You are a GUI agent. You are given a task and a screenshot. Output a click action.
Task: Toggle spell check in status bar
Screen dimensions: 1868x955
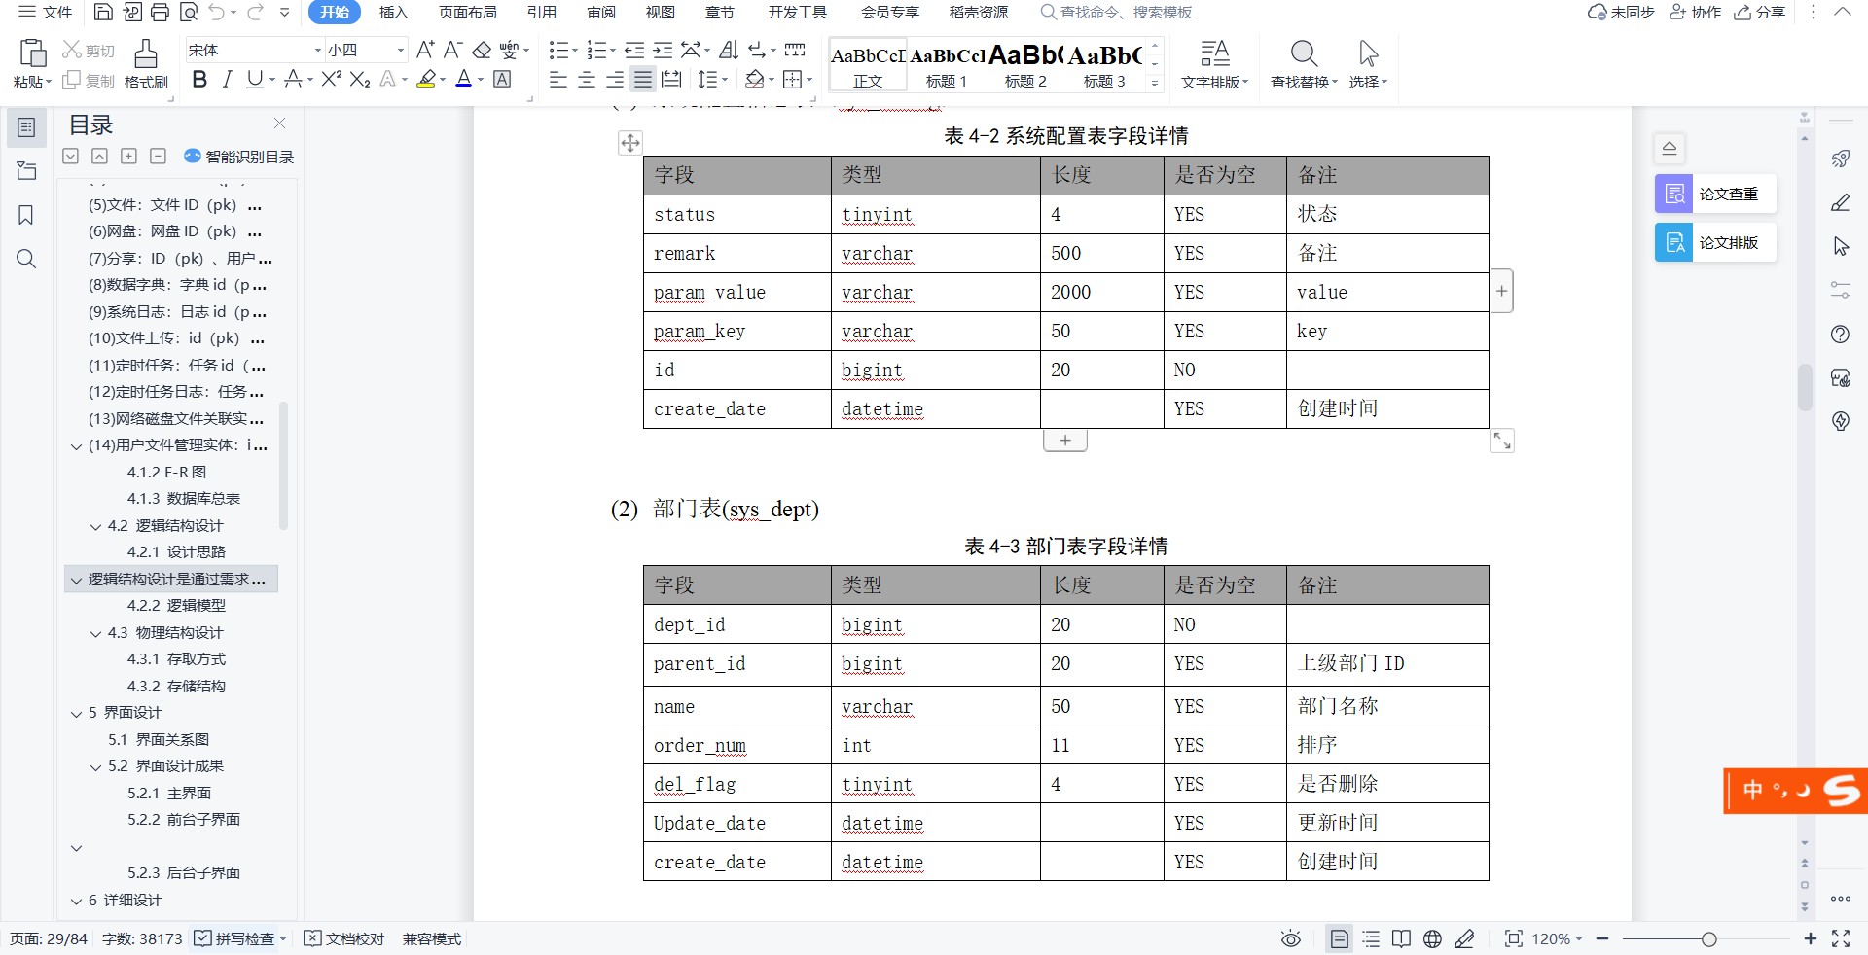[x=239, y=938]
